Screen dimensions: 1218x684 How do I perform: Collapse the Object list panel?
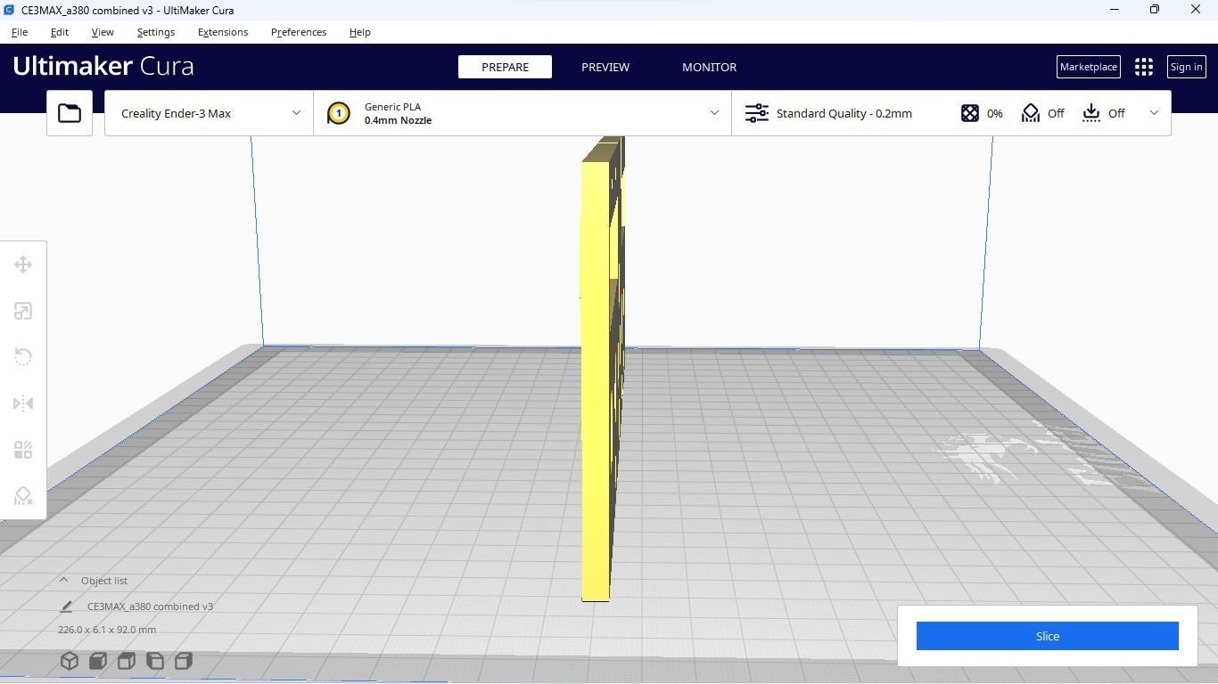coord(63,580)
